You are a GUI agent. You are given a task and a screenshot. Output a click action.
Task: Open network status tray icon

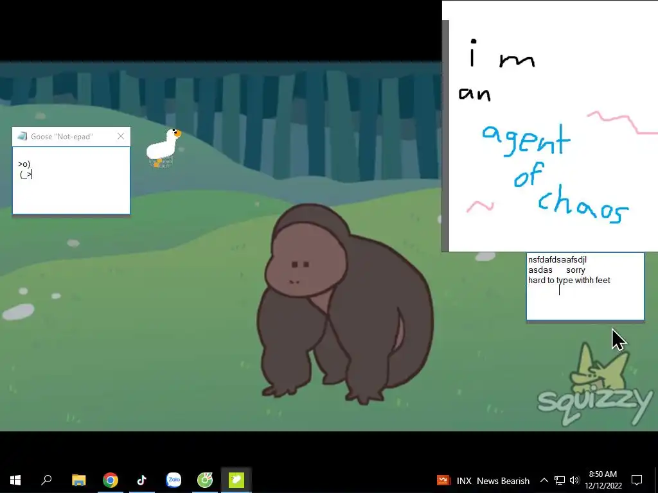coord(560,480)
